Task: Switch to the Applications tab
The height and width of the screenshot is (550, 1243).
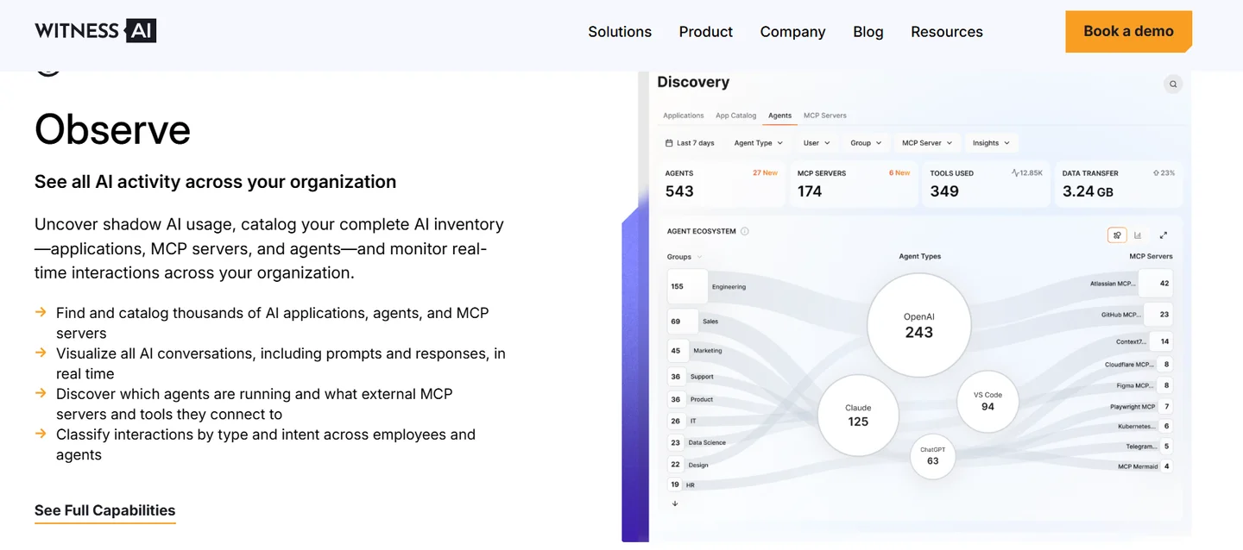Action: click(683, 116)
